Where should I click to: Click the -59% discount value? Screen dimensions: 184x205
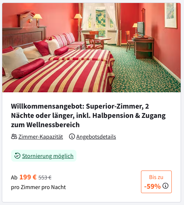pos(152,186)
